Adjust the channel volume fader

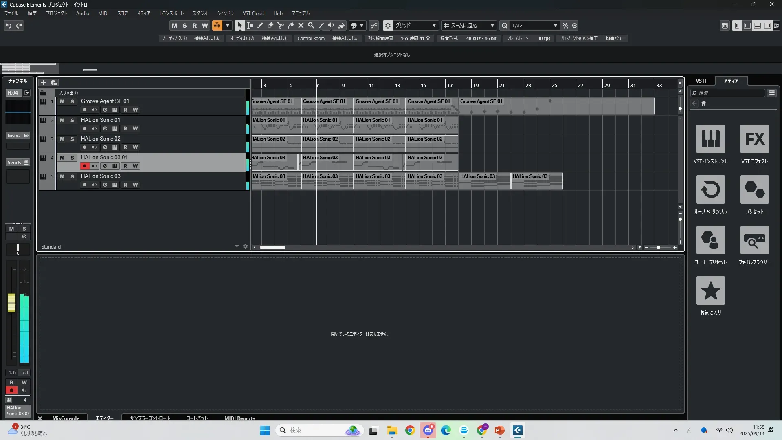tap(11, 303)
